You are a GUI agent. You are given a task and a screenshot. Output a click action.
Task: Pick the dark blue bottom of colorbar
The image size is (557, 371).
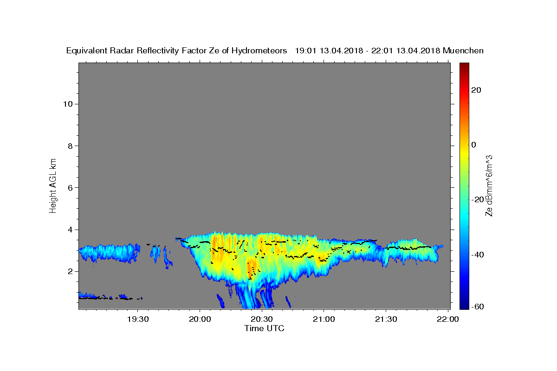[x=464, y=305]
